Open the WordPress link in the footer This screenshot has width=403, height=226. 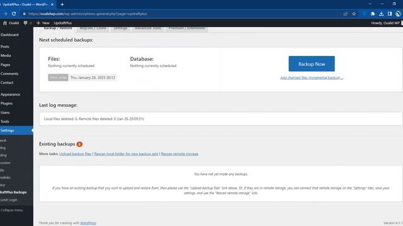pyautogui.click(x=88, y=223)
